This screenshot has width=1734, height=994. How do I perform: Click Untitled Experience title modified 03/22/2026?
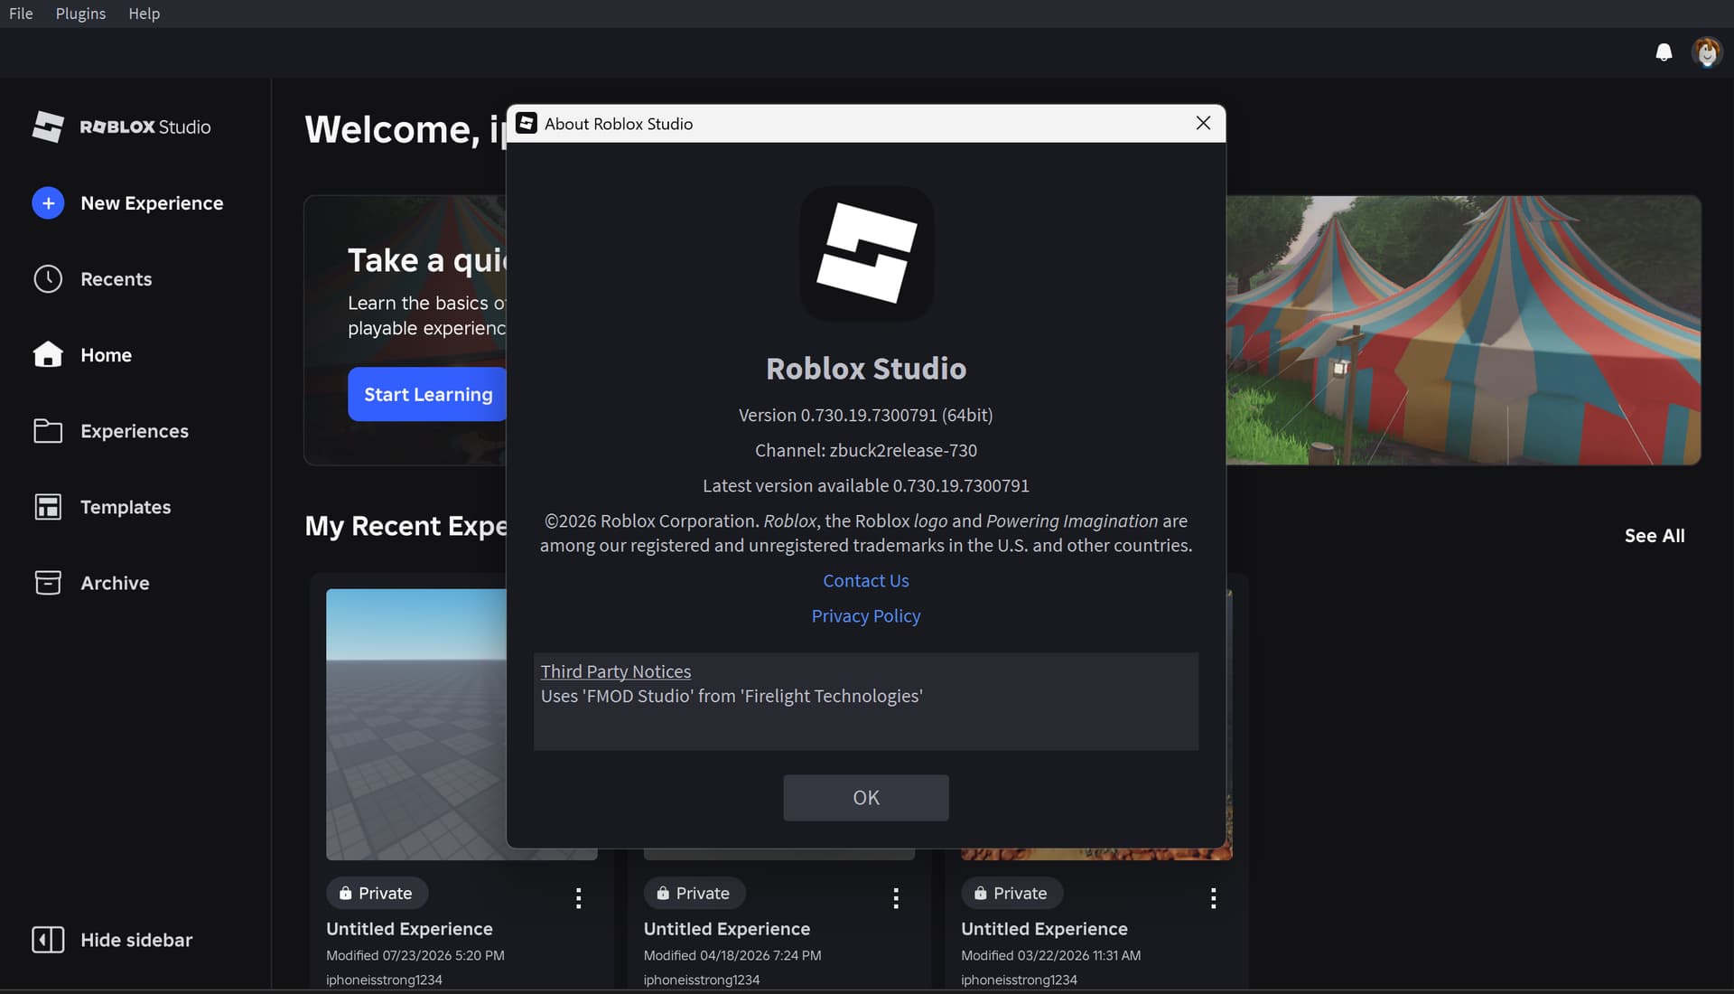click(1044, 929)
